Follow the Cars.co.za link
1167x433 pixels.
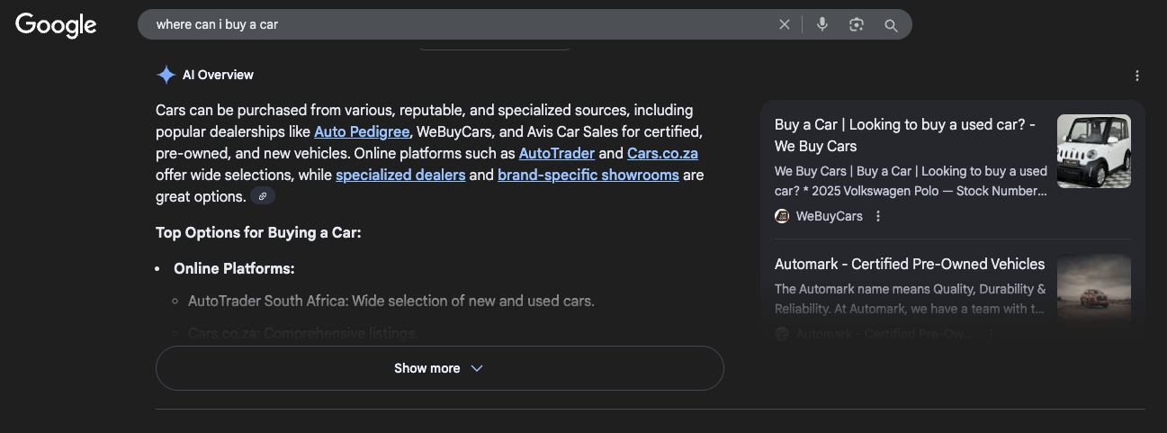662,153
